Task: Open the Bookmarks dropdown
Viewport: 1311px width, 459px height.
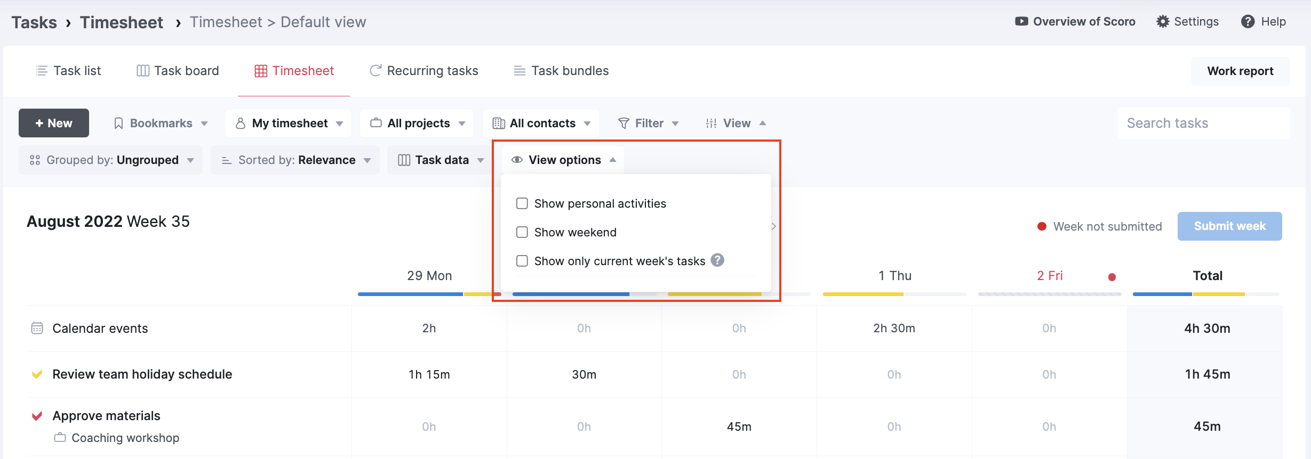Action: [161, 123]
